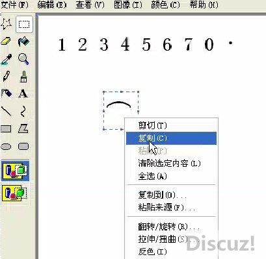Enable transparent selection mode option

pyautogui.click(x=15, y=193)
